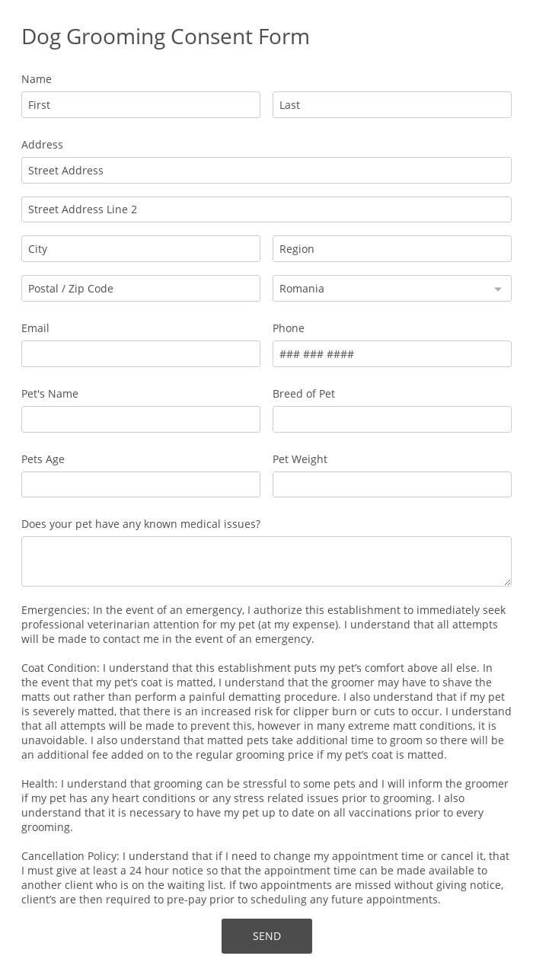Viewport: 533px width, 975px height.
Task: Click the Last name input field
Action: [391, 104]
